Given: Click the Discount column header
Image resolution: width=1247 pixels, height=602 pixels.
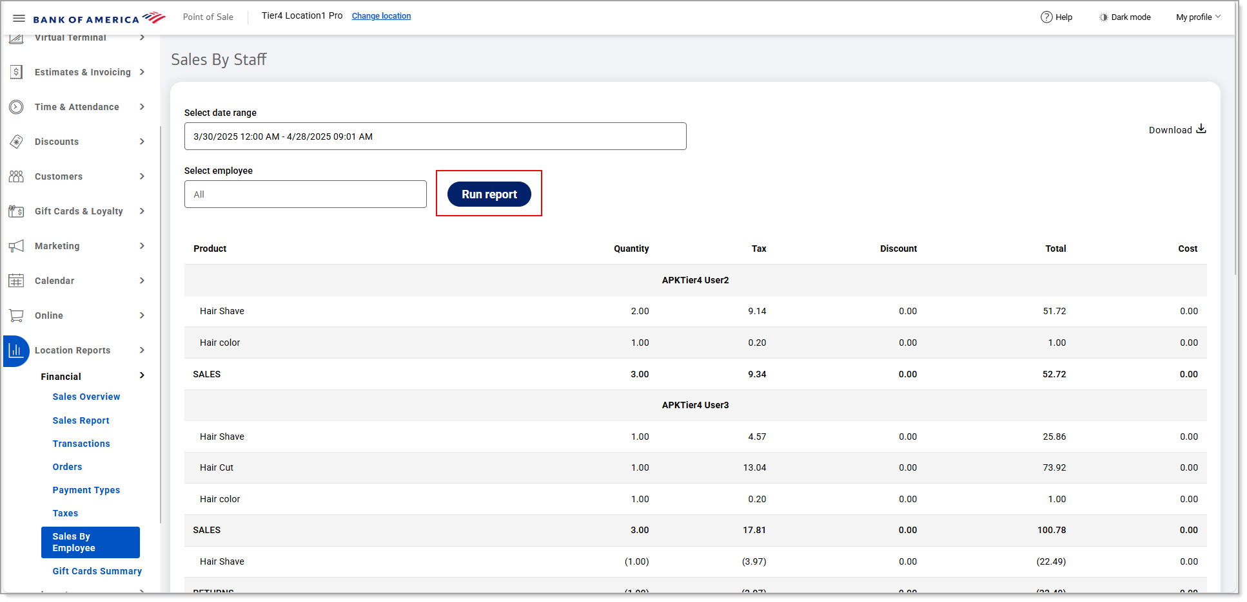Looking at the screenshot, I should click(x=899, y=249).
